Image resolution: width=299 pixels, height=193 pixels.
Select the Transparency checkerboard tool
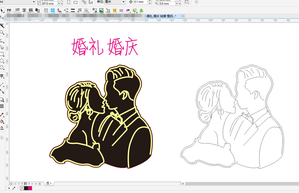(2, 106)
